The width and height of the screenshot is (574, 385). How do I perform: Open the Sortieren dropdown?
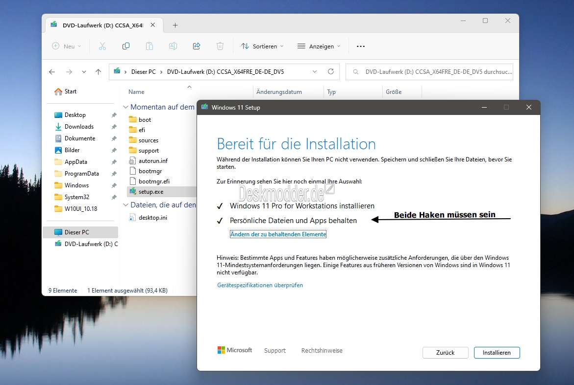(x=262, y=46)
